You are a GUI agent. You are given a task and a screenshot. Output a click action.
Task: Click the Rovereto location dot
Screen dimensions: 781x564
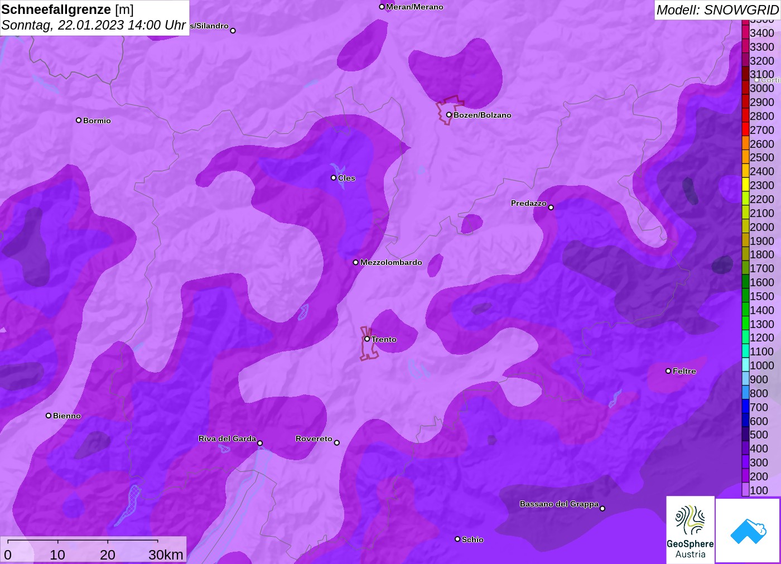[x=337, y=443]
